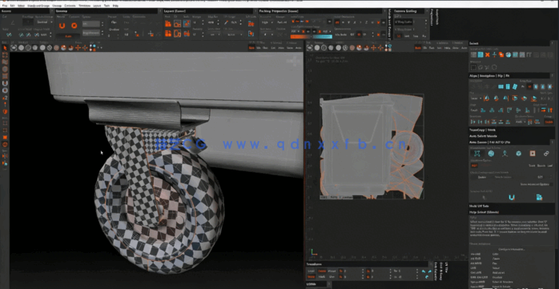
Task: Click the cyan gradient bar in Packing Properties
Action: click(322, 37)
